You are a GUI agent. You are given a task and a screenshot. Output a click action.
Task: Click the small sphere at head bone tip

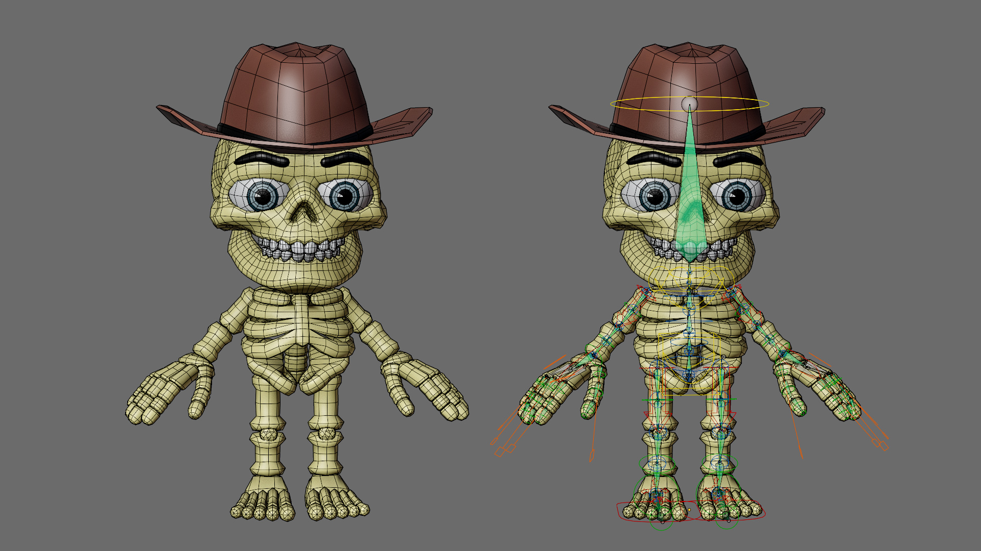(x=689, y=104)
